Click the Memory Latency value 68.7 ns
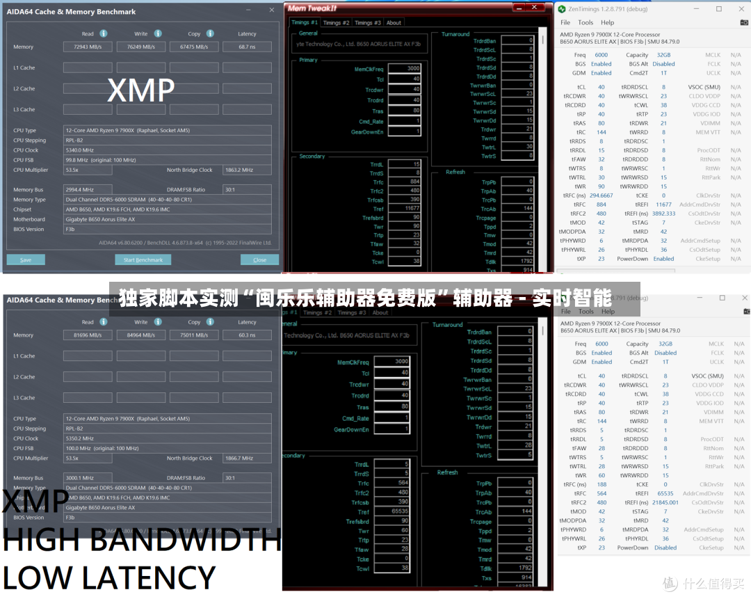Screen dimensions: 751x599 pyautogui.click(x=247, y=47)
